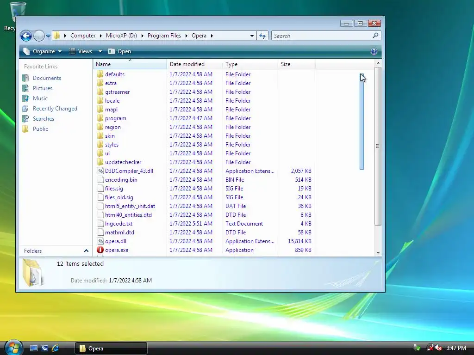Click Text Document type of lngcode.txt
The image size is (474, 355).
[244, 224]
